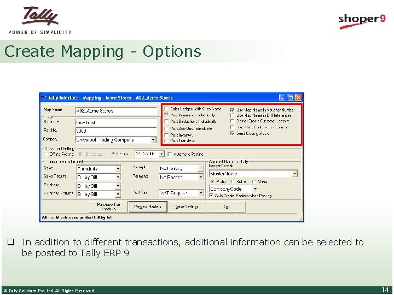Check Sales Ledgers with Shop Name

[x=166, y=109]
